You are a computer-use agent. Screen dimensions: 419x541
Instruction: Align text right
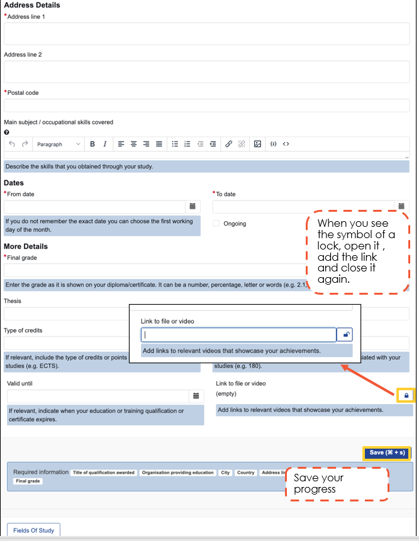[x=146, y=144]
